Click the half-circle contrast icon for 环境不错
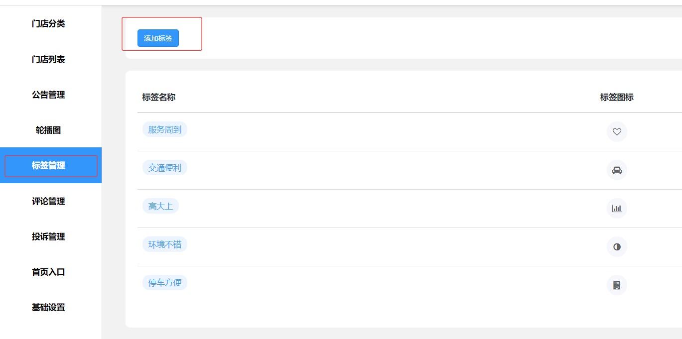Screen dimensions: 682x339 click(617, 247)
